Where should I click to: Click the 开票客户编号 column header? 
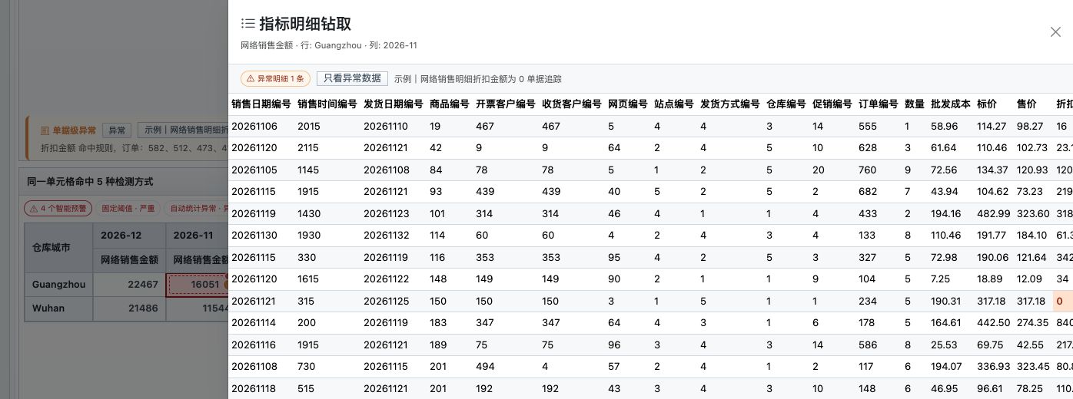click(506, 104)
